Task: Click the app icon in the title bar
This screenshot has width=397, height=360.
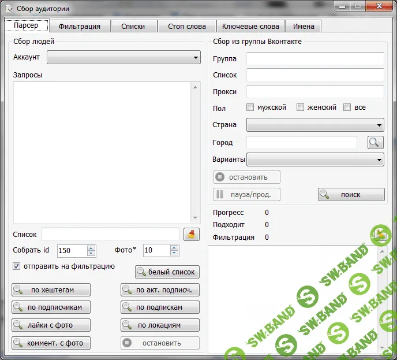Action: pyautogui.click(x=9, y=9)
